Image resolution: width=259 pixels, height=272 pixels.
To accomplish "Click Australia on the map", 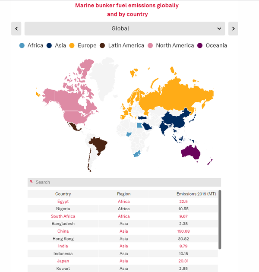I will tap(192, 152).
